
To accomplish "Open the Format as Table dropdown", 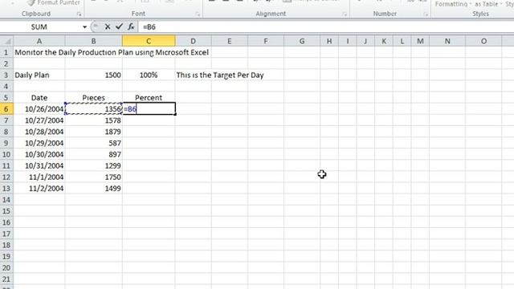I will tap(489, 4).
